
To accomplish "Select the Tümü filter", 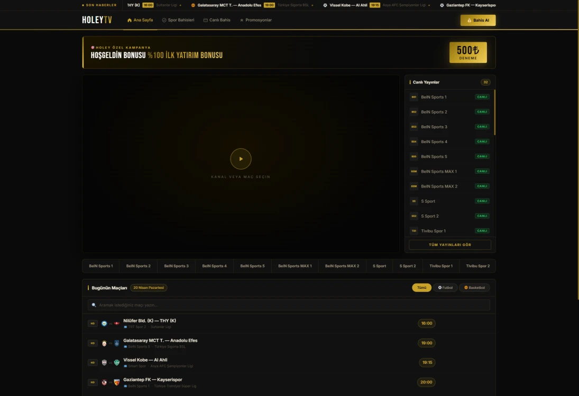I will [421, 288].
